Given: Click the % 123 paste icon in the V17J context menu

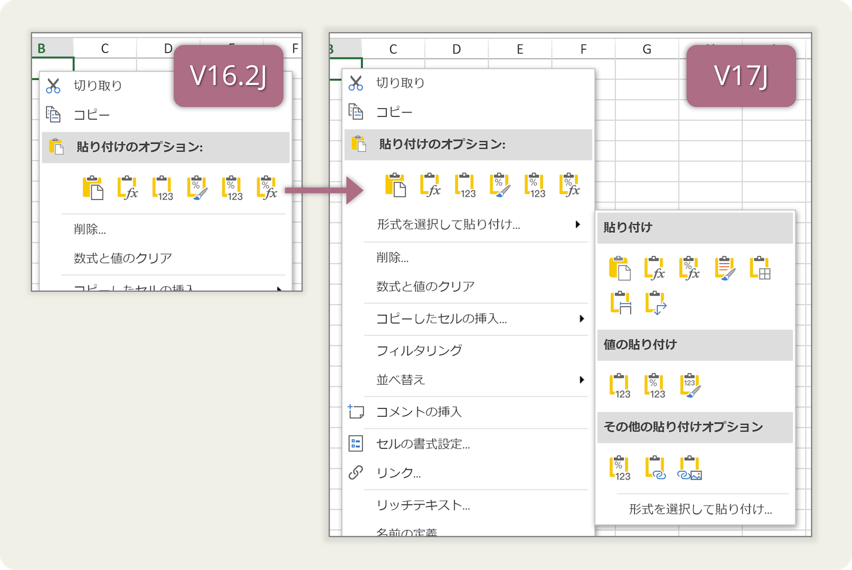Looking at the screenshot, I should pos(535,185).
